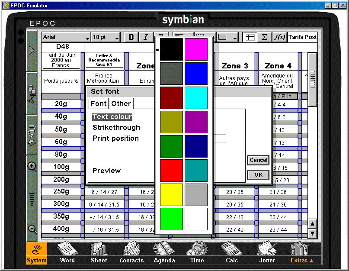Image resolution: width=349 pixels, height=271 pixels.
Task: Click the D48 cell reference box
Action: click(63, 47)
